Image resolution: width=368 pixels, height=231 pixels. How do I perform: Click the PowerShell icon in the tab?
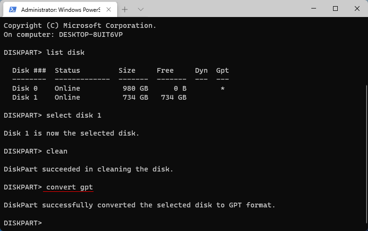13,9
